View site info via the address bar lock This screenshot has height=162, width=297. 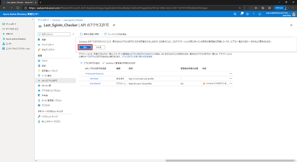(26, 8)
